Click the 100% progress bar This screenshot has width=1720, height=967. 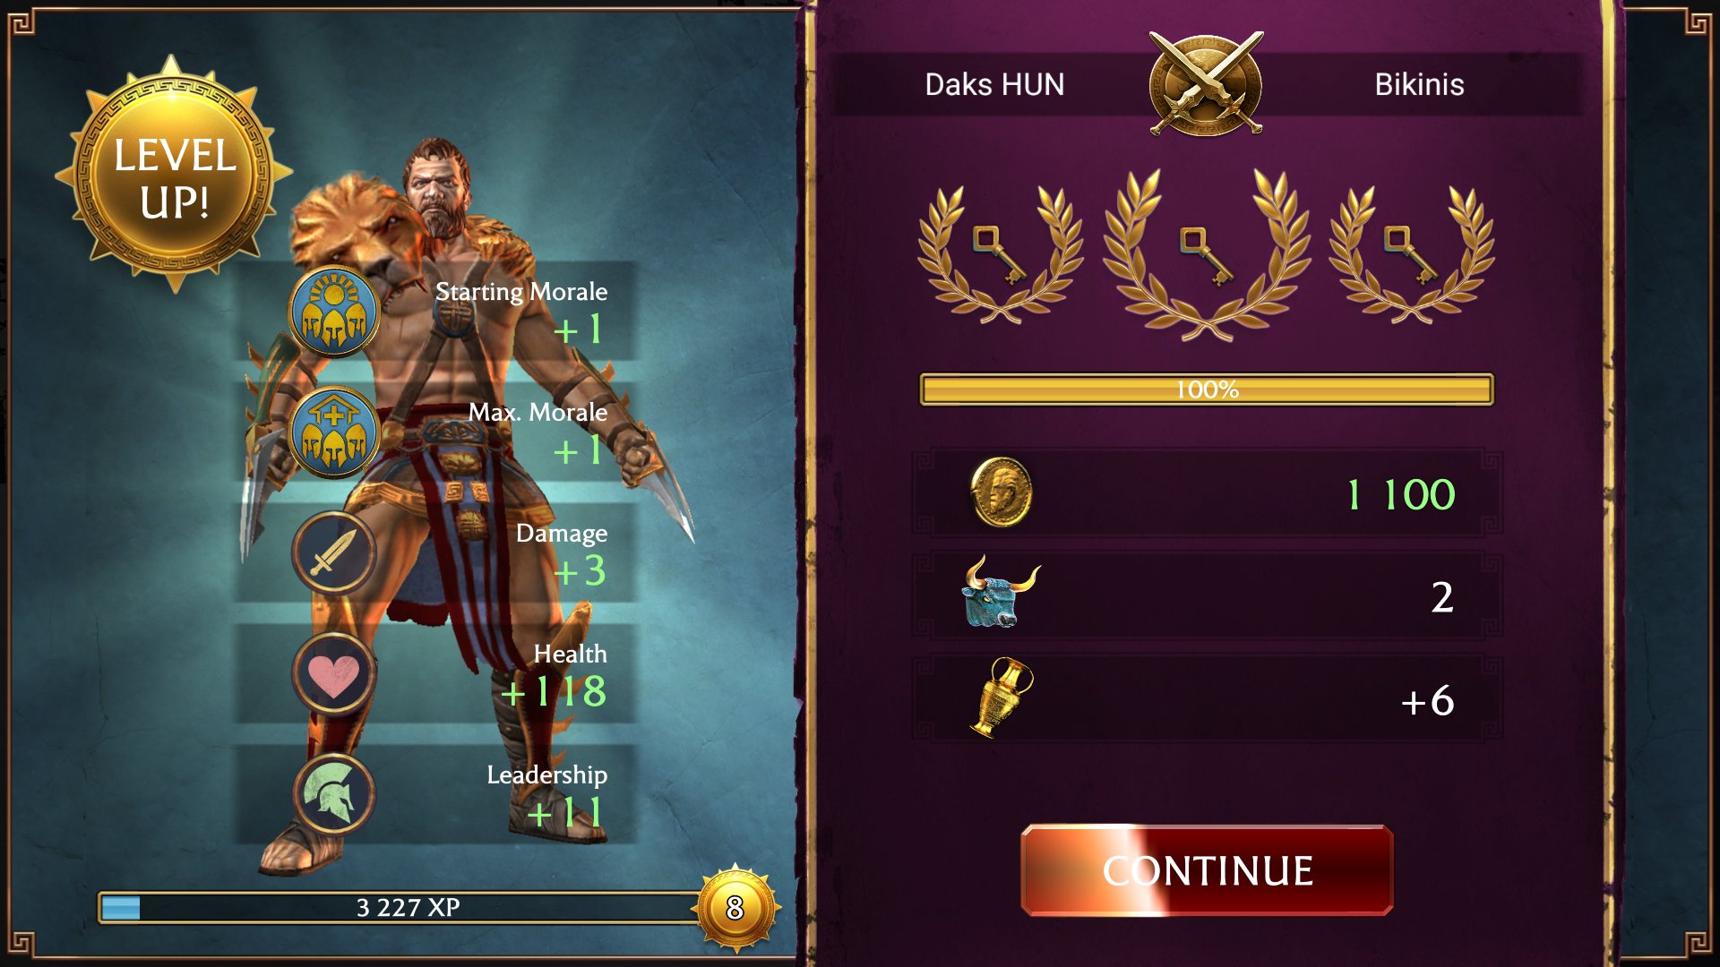tap(1207, 389)
